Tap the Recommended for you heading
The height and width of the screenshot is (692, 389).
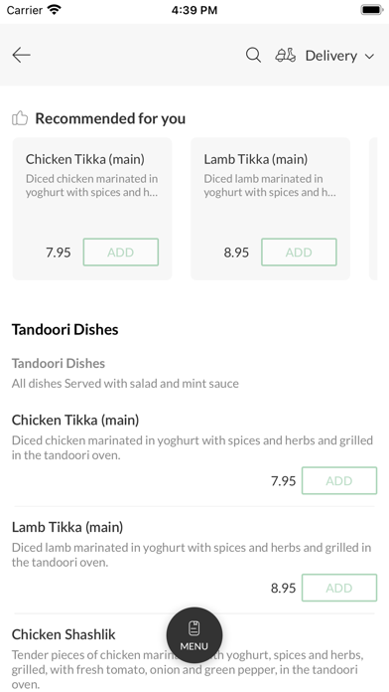click(110, 118)
